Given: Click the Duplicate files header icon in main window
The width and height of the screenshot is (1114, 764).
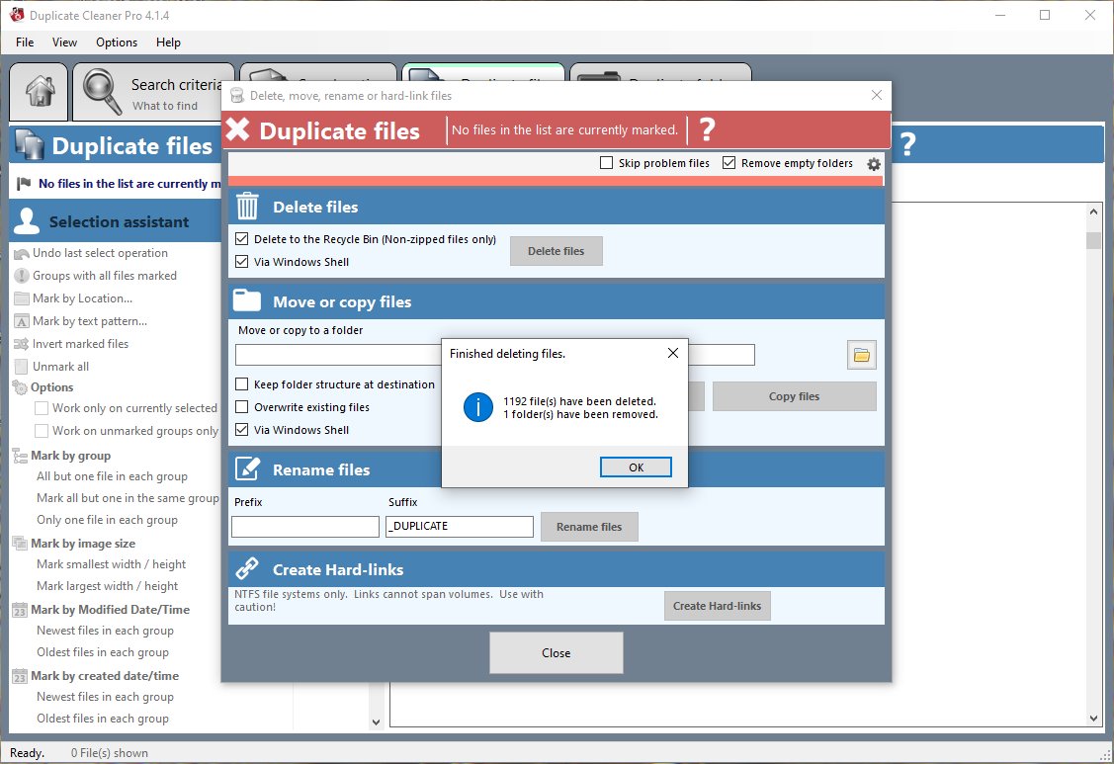Looking at the screenshot, I should (x=30, y=145).
